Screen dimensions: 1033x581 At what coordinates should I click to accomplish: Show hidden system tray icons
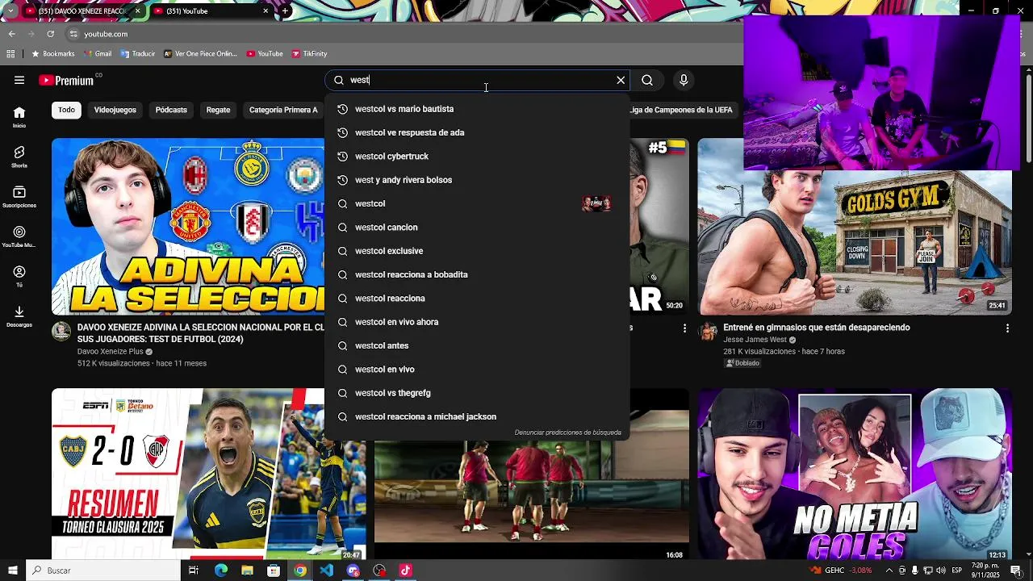(889, 571)
